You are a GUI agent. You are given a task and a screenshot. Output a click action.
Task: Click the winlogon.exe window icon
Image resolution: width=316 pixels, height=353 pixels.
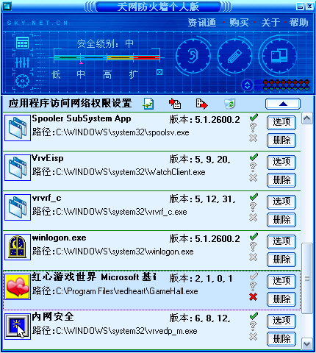coord(18,247)
